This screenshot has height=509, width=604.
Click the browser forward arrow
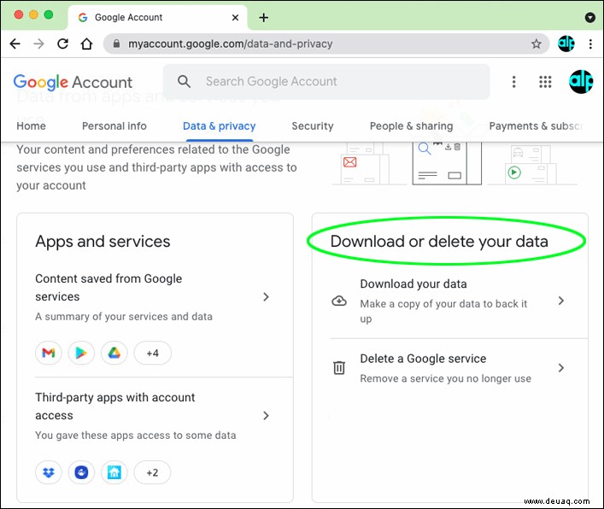(39, 44)
